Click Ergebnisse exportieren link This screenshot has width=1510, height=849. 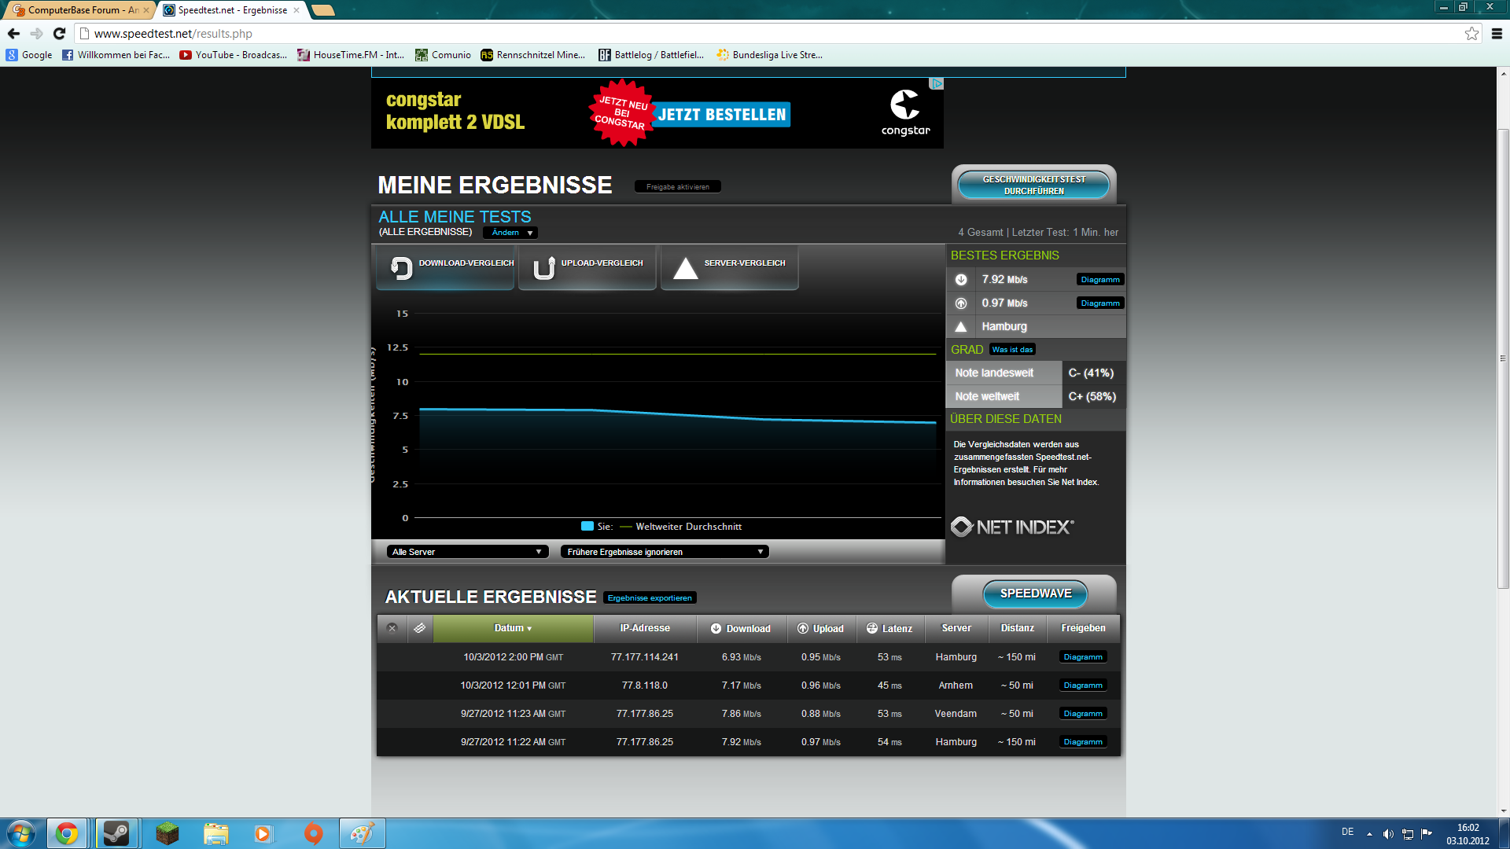[650, 598]
